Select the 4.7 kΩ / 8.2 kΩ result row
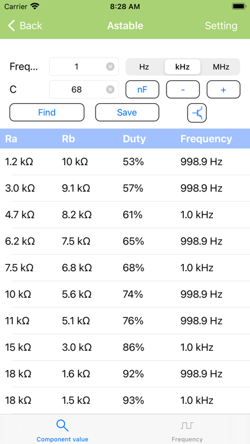This screenshot has height=444, width=250. coord(125,215)
